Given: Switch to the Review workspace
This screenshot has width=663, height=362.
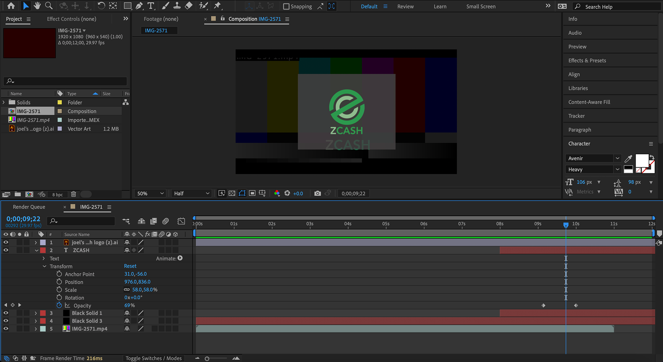Looking at the screenshot, I should click(405, 7).
